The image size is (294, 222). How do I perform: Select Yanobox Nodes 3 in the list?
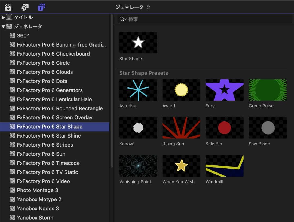coord(38,208)
